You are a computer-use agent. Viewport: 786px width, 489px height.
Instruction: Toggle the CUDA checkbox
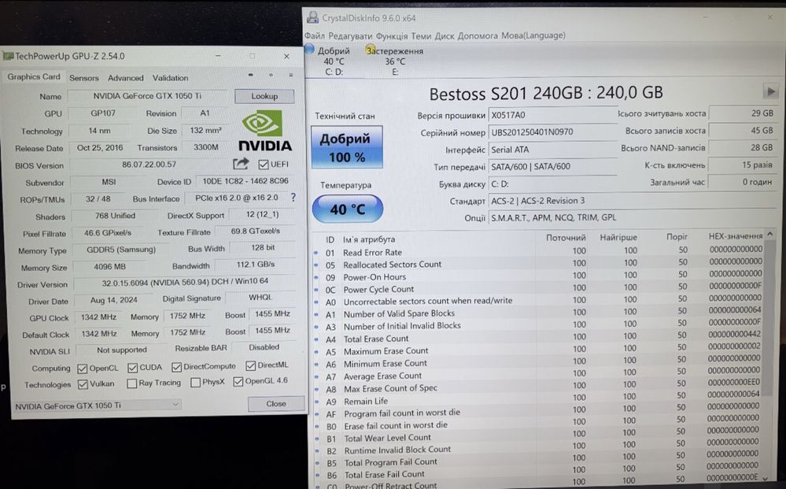click(132, 369)
